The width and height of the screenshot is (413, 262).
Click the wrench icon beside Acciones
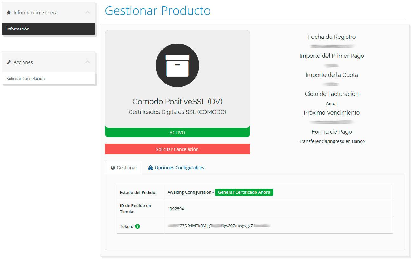click(9, 62)
